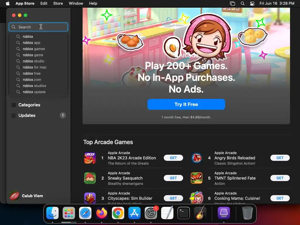Click the Updates download icon
The height and width of the screenshot is (225, 300).
coord(13,115)
